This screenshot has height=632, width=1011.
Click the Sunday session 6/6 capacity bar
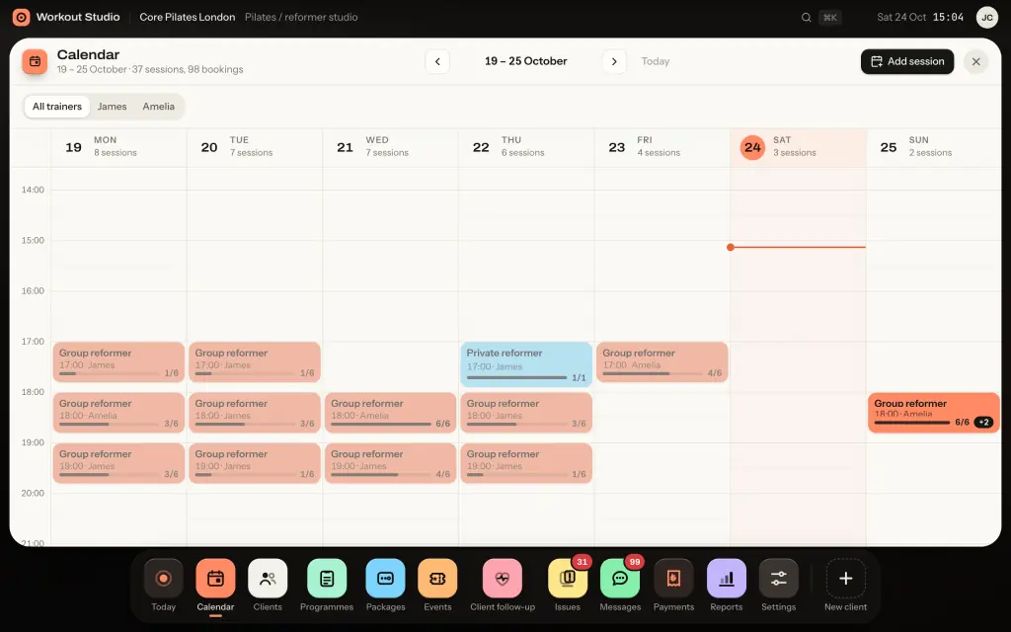911,423
